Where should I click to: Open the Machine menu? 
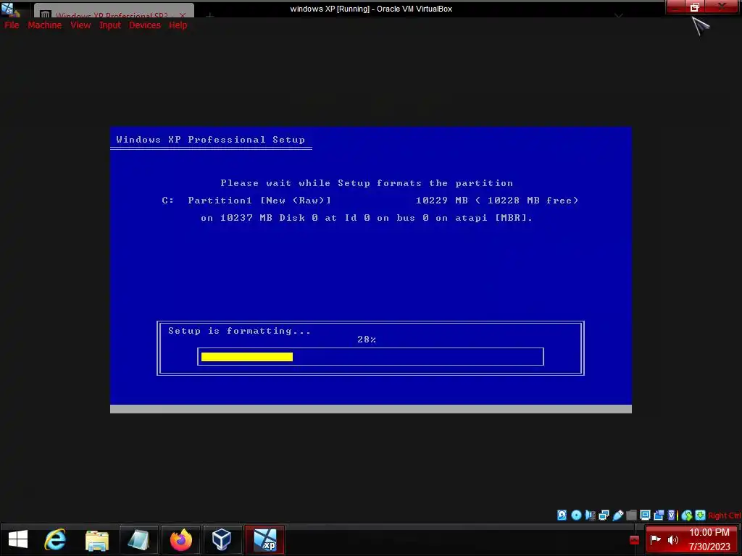tap(44, 25)
